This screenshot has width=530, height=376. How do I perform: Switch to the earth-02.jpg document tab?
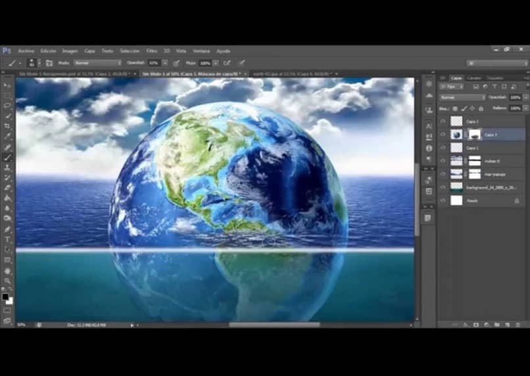293,73
